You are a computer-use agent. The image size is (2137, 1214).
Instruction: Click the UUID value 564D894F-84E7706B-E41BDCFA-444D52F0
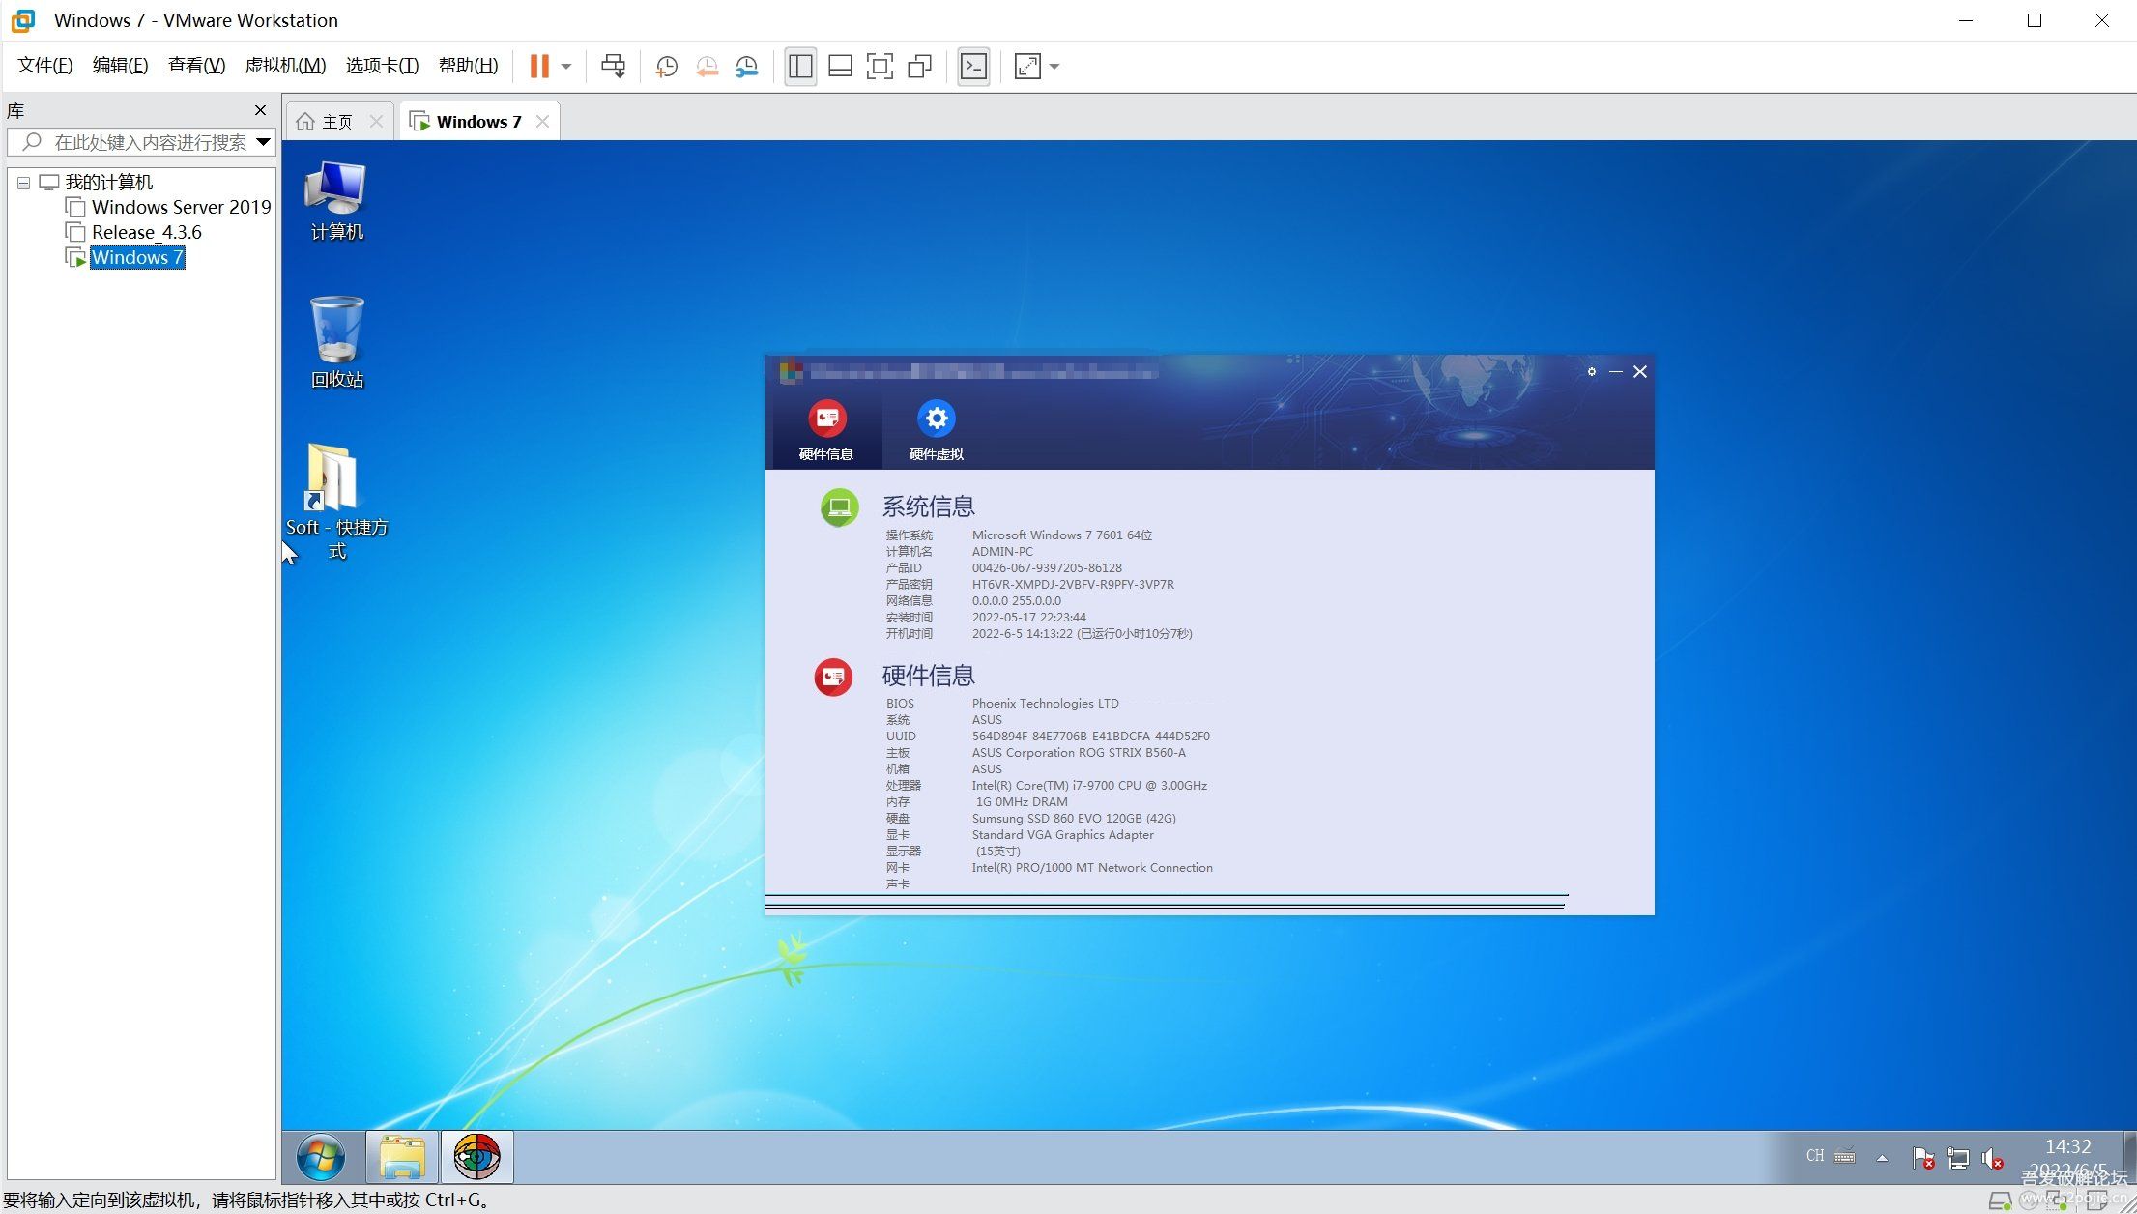pyautogui.click(x=1090, y=736)
